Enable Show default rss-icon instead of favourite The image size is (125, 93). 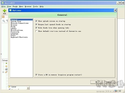click(36, 31)
